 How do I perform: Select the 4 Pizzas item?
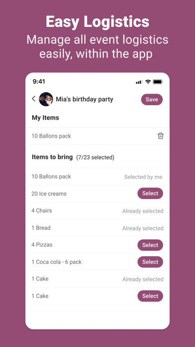[x=150, y=245]
